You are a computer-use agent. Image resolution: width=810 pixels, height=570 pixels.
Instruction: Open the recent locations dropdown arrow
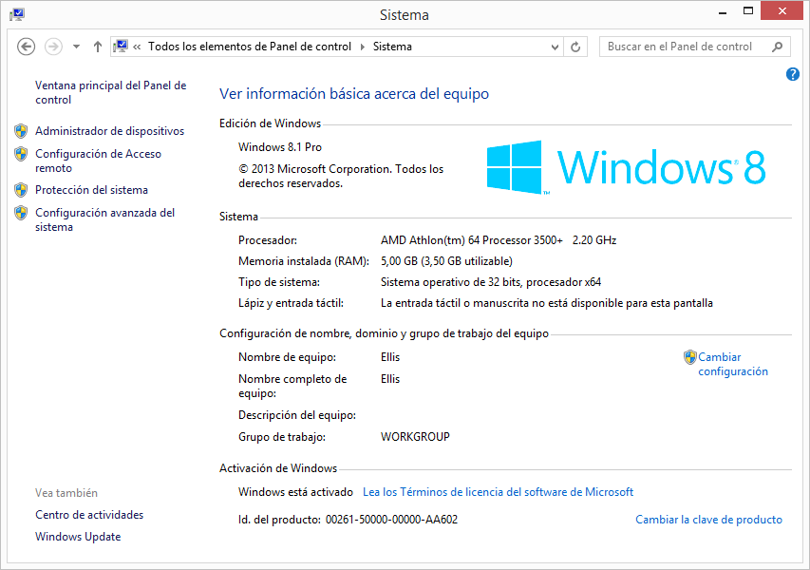(76, 47)
